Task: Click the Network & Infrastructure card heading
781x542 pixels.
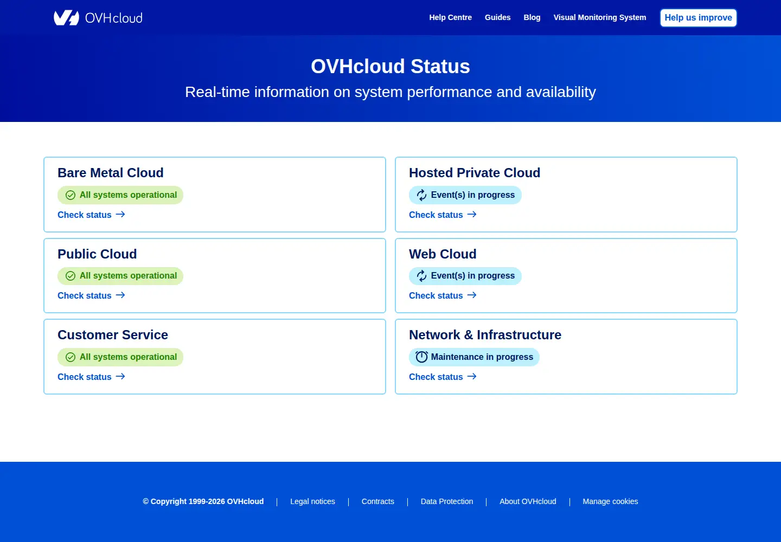Action: coord(485,335)
